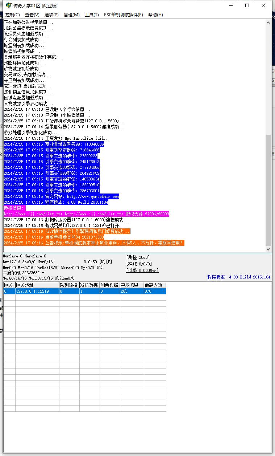The width and height of the screenshot is (275, 456).
Task: Click the 当前单机版本号 orange log line
Action: pyautogui.click(x=54, y=237)
